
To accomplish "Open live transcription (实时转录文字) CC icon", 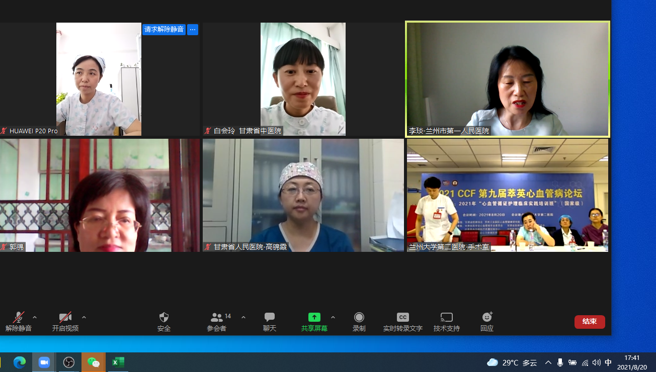I will (x=402, y=318).
